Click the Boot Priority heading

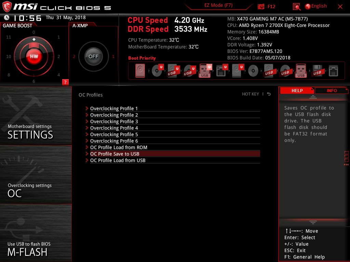click(x=142, y=58)
